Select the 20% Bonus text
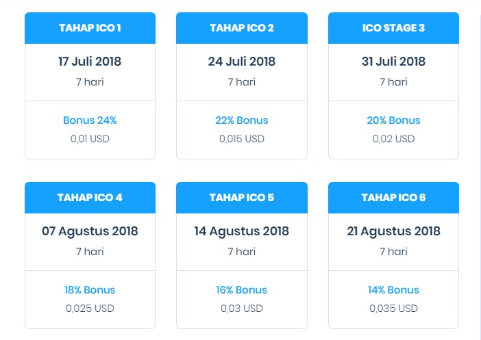 (x=393, y=120)
